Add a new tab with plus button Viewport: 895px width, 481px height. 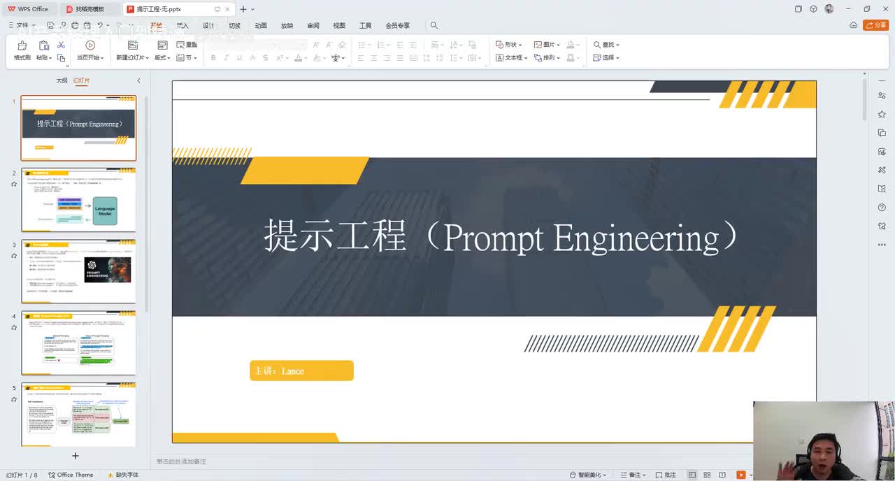tap(243, 9)
